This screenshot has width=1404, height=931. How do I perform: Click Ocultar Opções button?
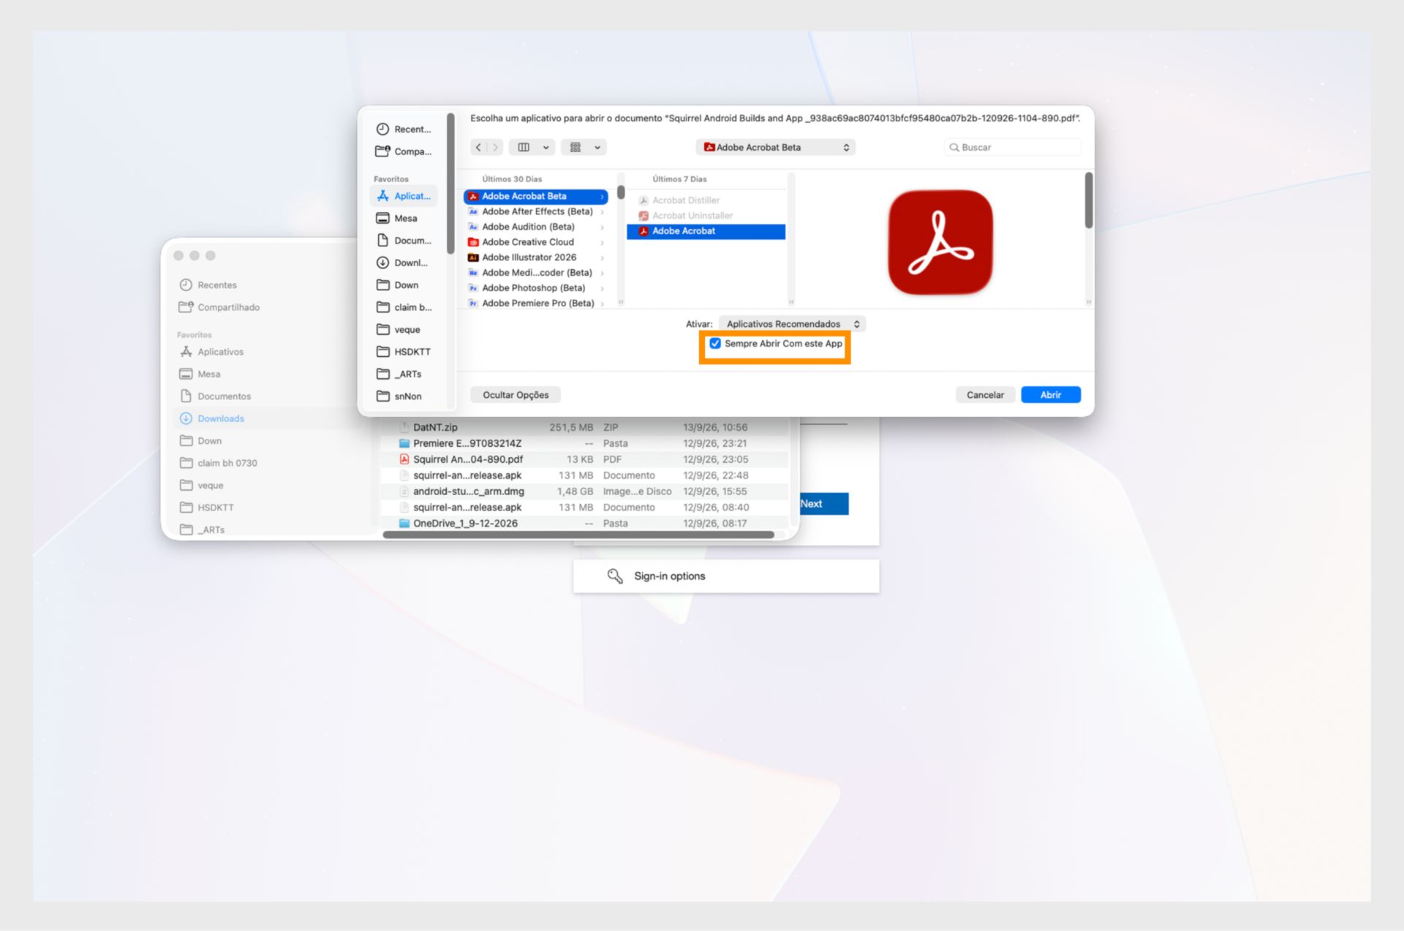click(516, 395)
